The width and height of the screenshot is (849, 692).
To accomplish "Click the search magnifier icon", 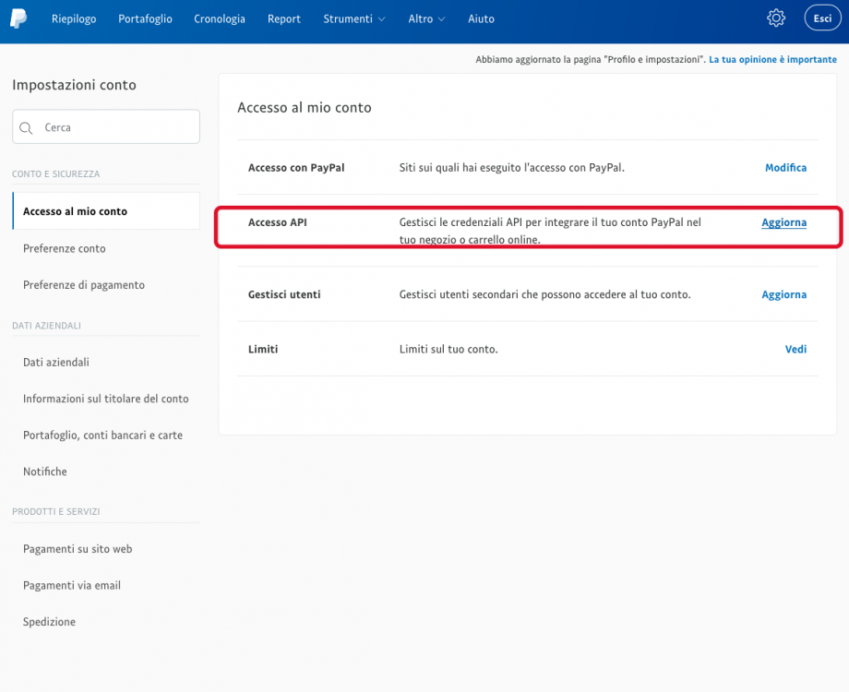I will [27, 128].
